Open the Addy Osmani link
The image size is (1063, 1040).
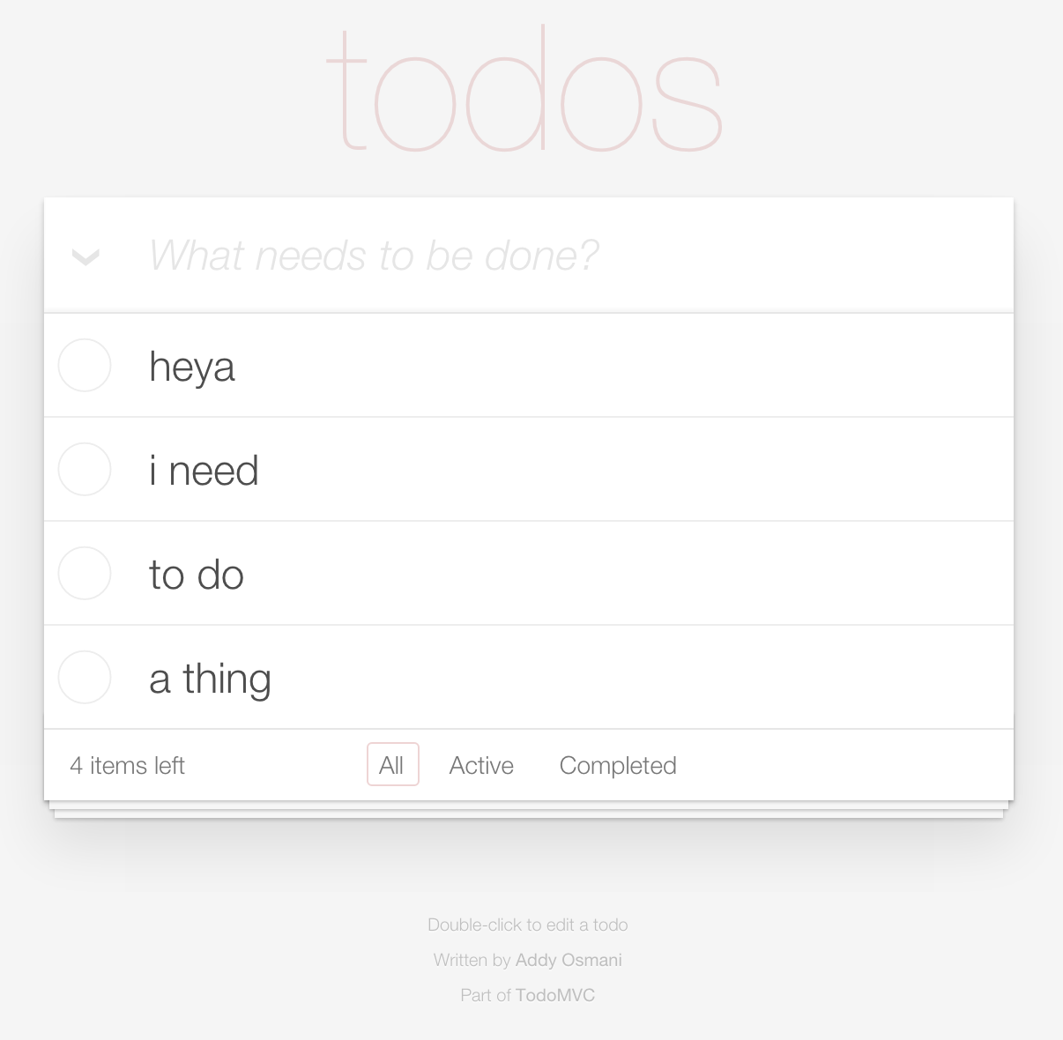pos(569,960)
